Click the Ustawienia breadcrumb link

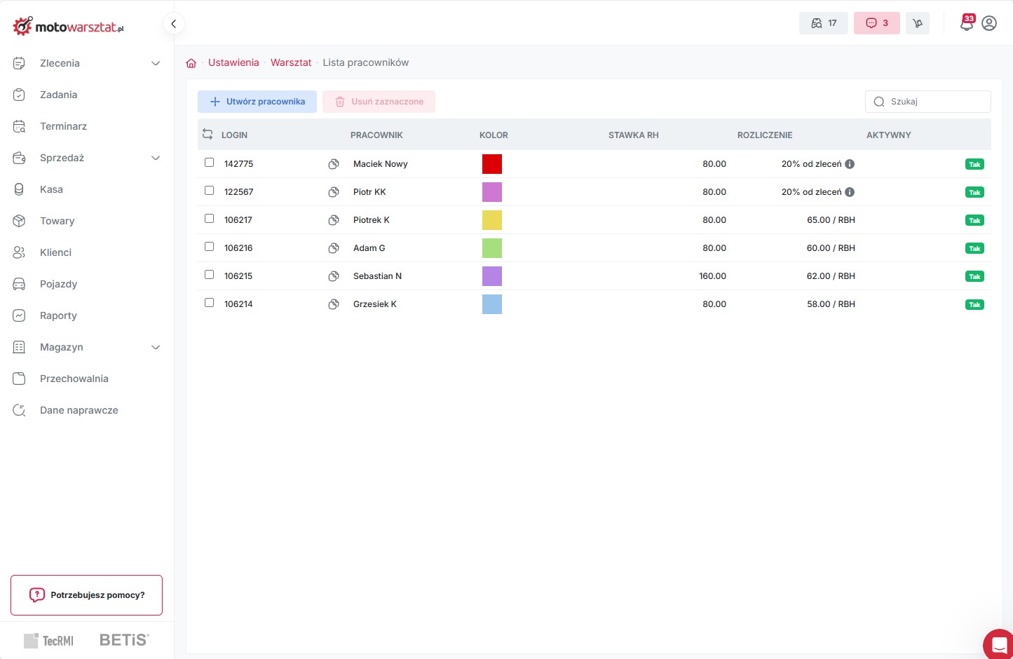[x=233, y=62]
